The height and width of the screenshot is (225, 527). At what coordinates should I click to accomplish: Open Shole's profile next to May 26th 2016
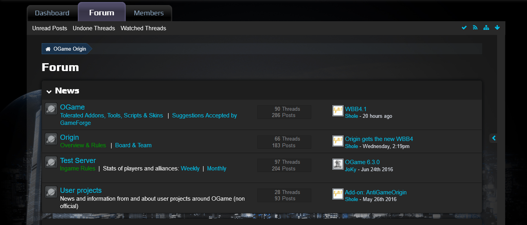(x=351, y=199)
